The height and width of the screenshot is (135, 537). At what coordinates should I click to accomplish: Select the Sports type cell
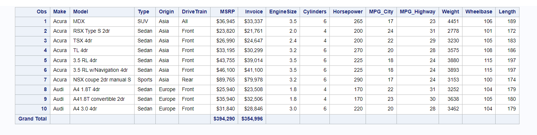click(145, 80)
